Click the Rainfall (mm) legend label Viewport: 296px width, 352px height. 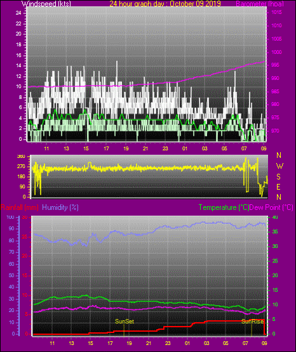coord(19,207)
